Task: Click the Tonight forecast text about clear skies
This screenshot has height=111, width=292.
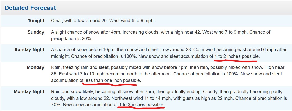Action: (103, 21)
